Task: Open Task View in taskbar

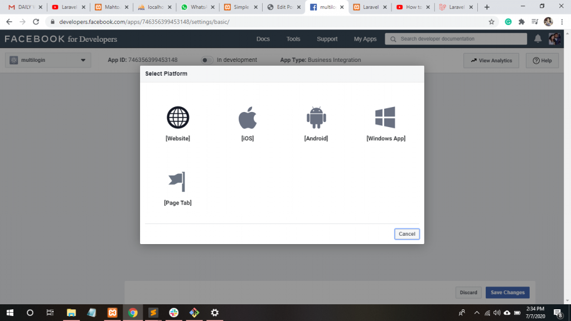Action: pos(50,313)
